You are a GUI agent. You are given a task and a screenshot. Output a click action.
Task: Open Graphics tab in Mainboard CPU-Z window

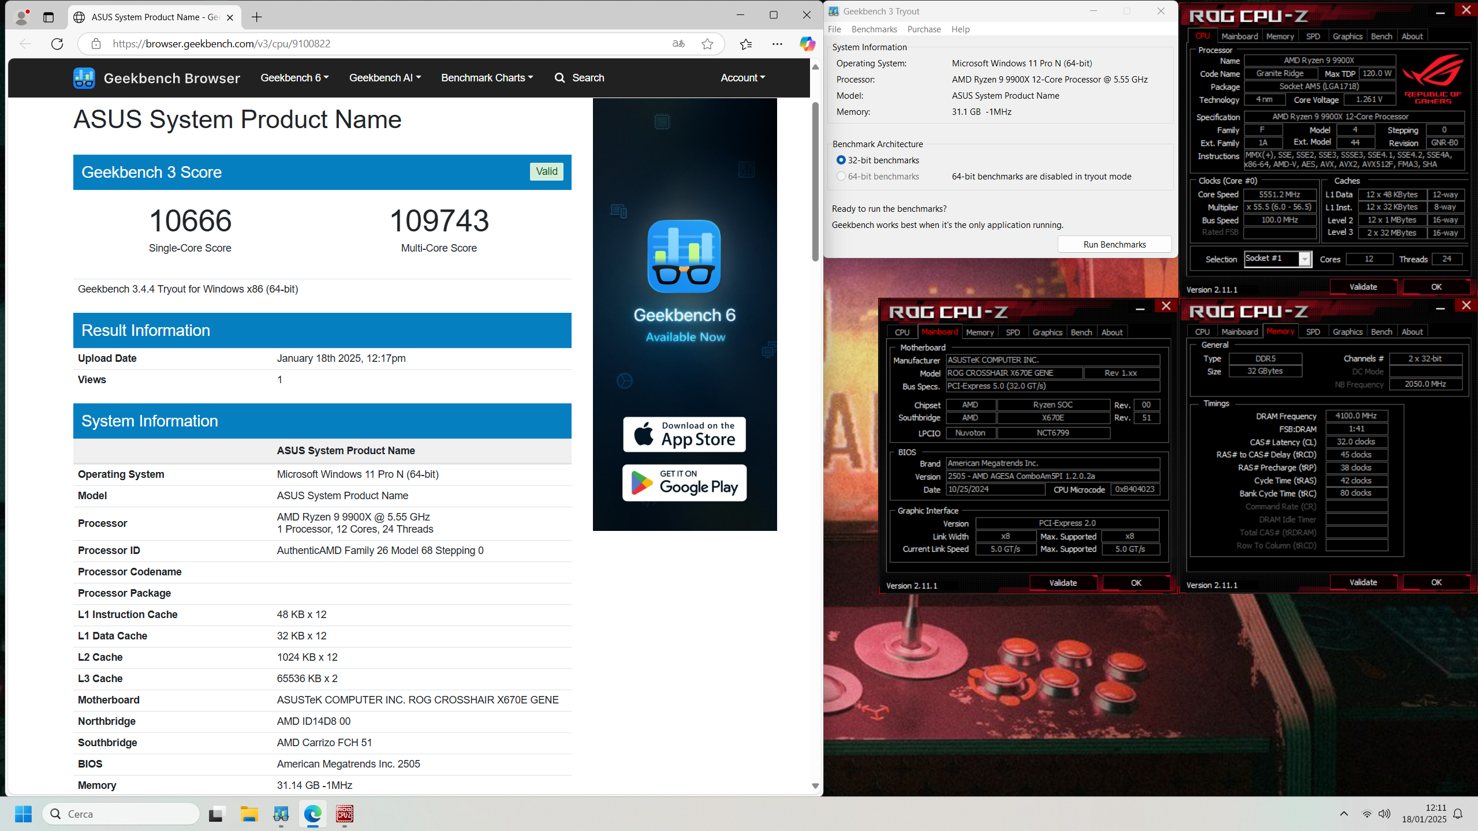1047,332
